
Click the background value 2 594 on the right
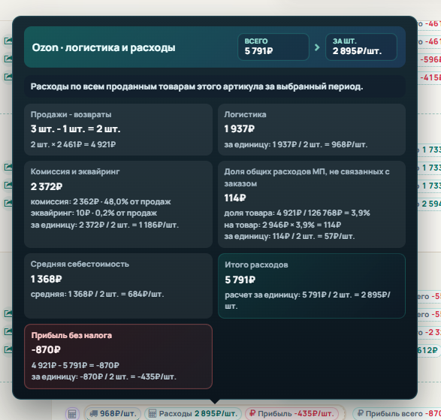point(431,204)
